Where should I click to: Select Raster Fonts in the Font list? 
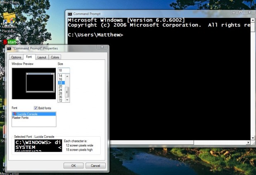pos(20,118)
